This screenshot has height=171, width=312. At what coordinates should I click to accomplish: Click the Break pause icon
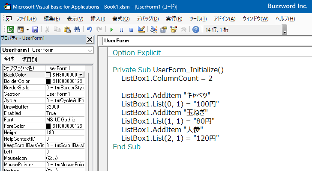pos(121,30)
